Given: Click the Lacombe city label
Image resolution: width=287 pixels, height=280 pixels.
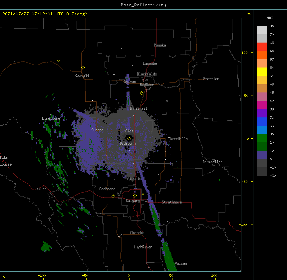Looking at the screenshot, I should click(x=150, y=64).
